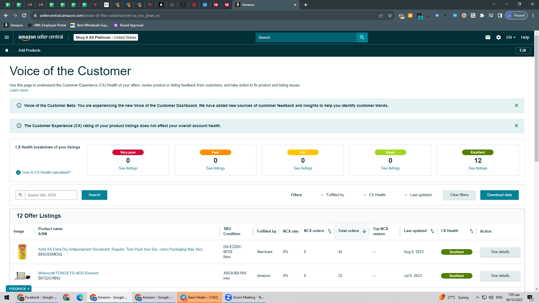Sort by CX Health column arrows
539x303 pixels.
(471, 231)
